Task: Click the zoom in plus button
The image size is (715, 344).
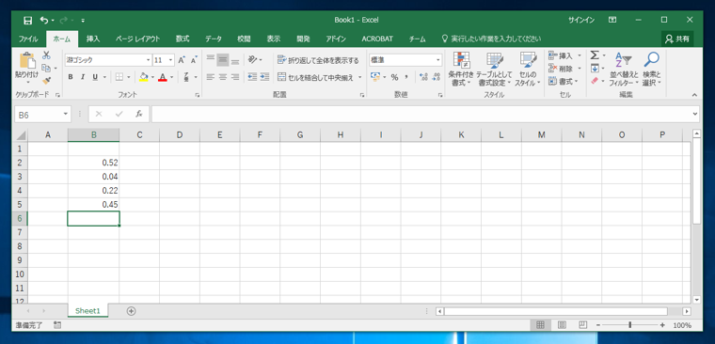Action: [662, 325]
